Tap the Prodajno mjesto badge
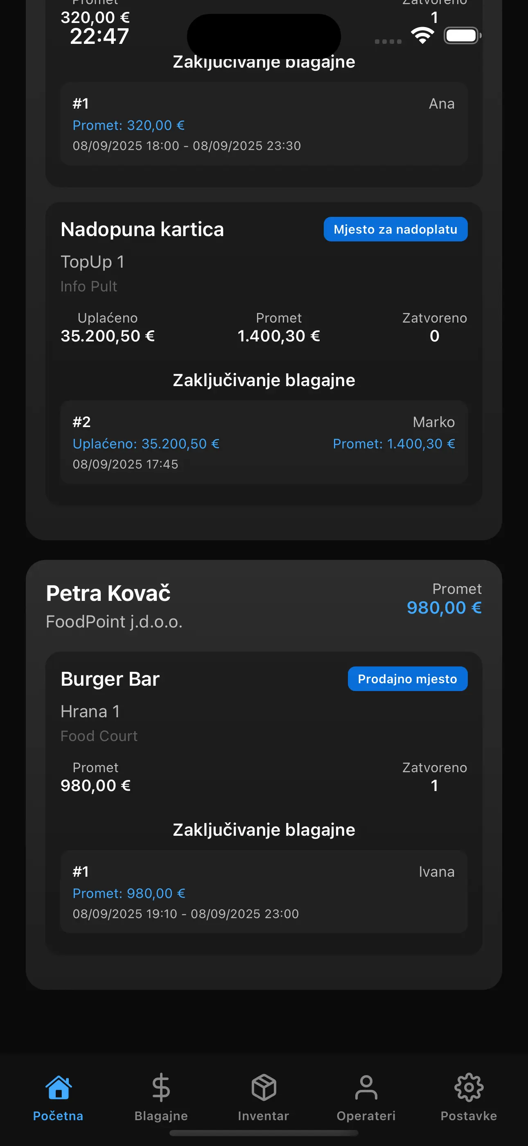The image size is (528, 1146). pos(407,679)
